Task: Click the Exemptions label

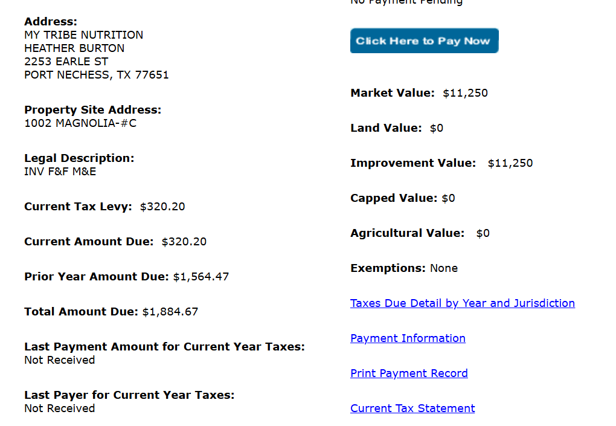Action: coord(388,268)
